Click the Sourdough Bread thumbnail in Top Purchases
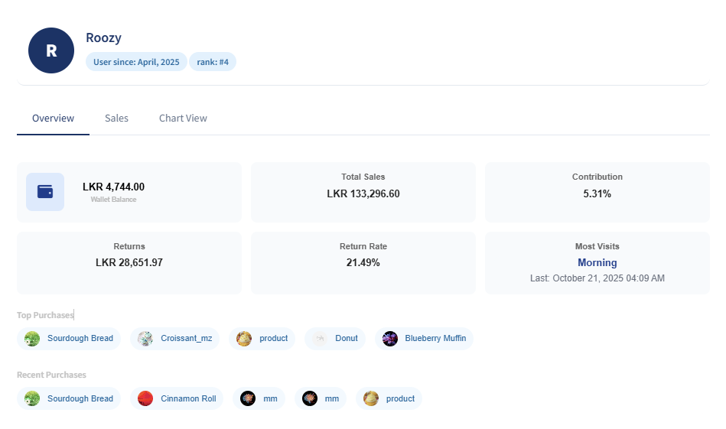This screenshot has height=429, width=726. click(x=32, y=339)
